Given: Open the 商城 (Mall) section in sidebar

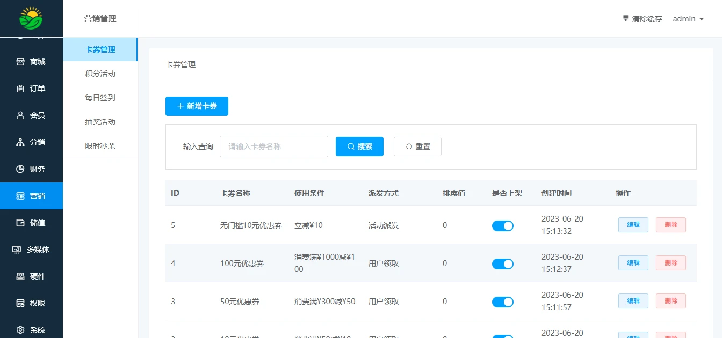Looking at the screenshot, I should coord(31,61).
